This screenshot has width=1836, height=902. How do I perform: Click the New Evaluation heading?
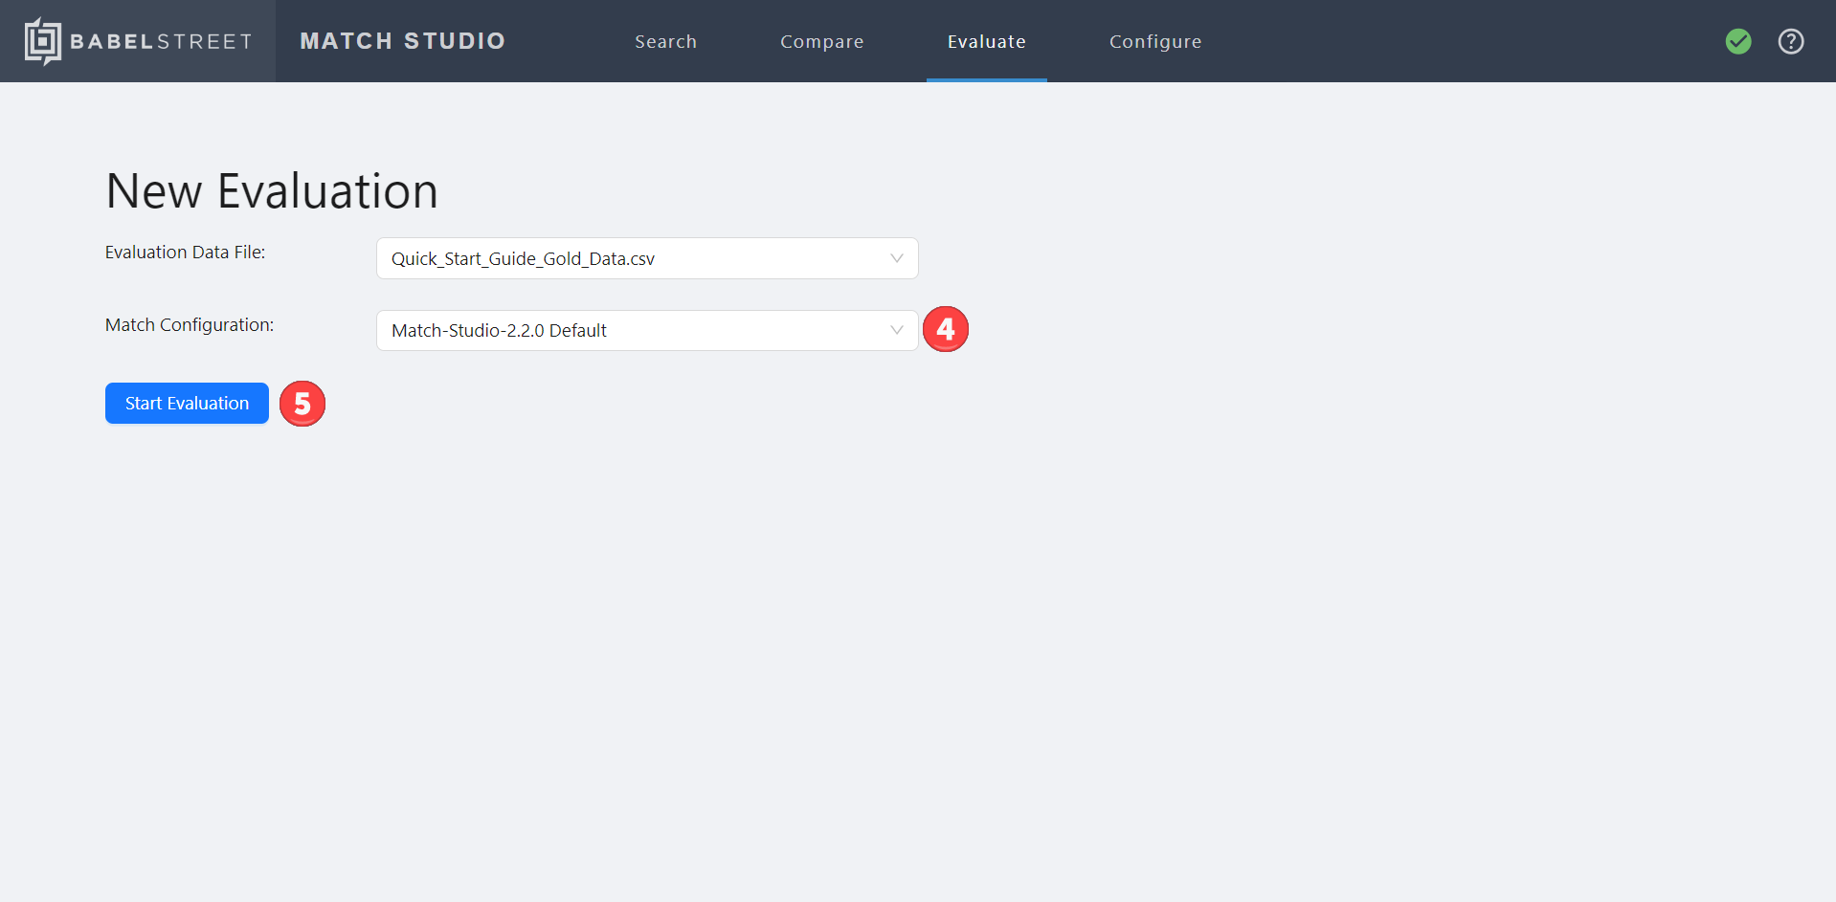(x=272, y=191)
